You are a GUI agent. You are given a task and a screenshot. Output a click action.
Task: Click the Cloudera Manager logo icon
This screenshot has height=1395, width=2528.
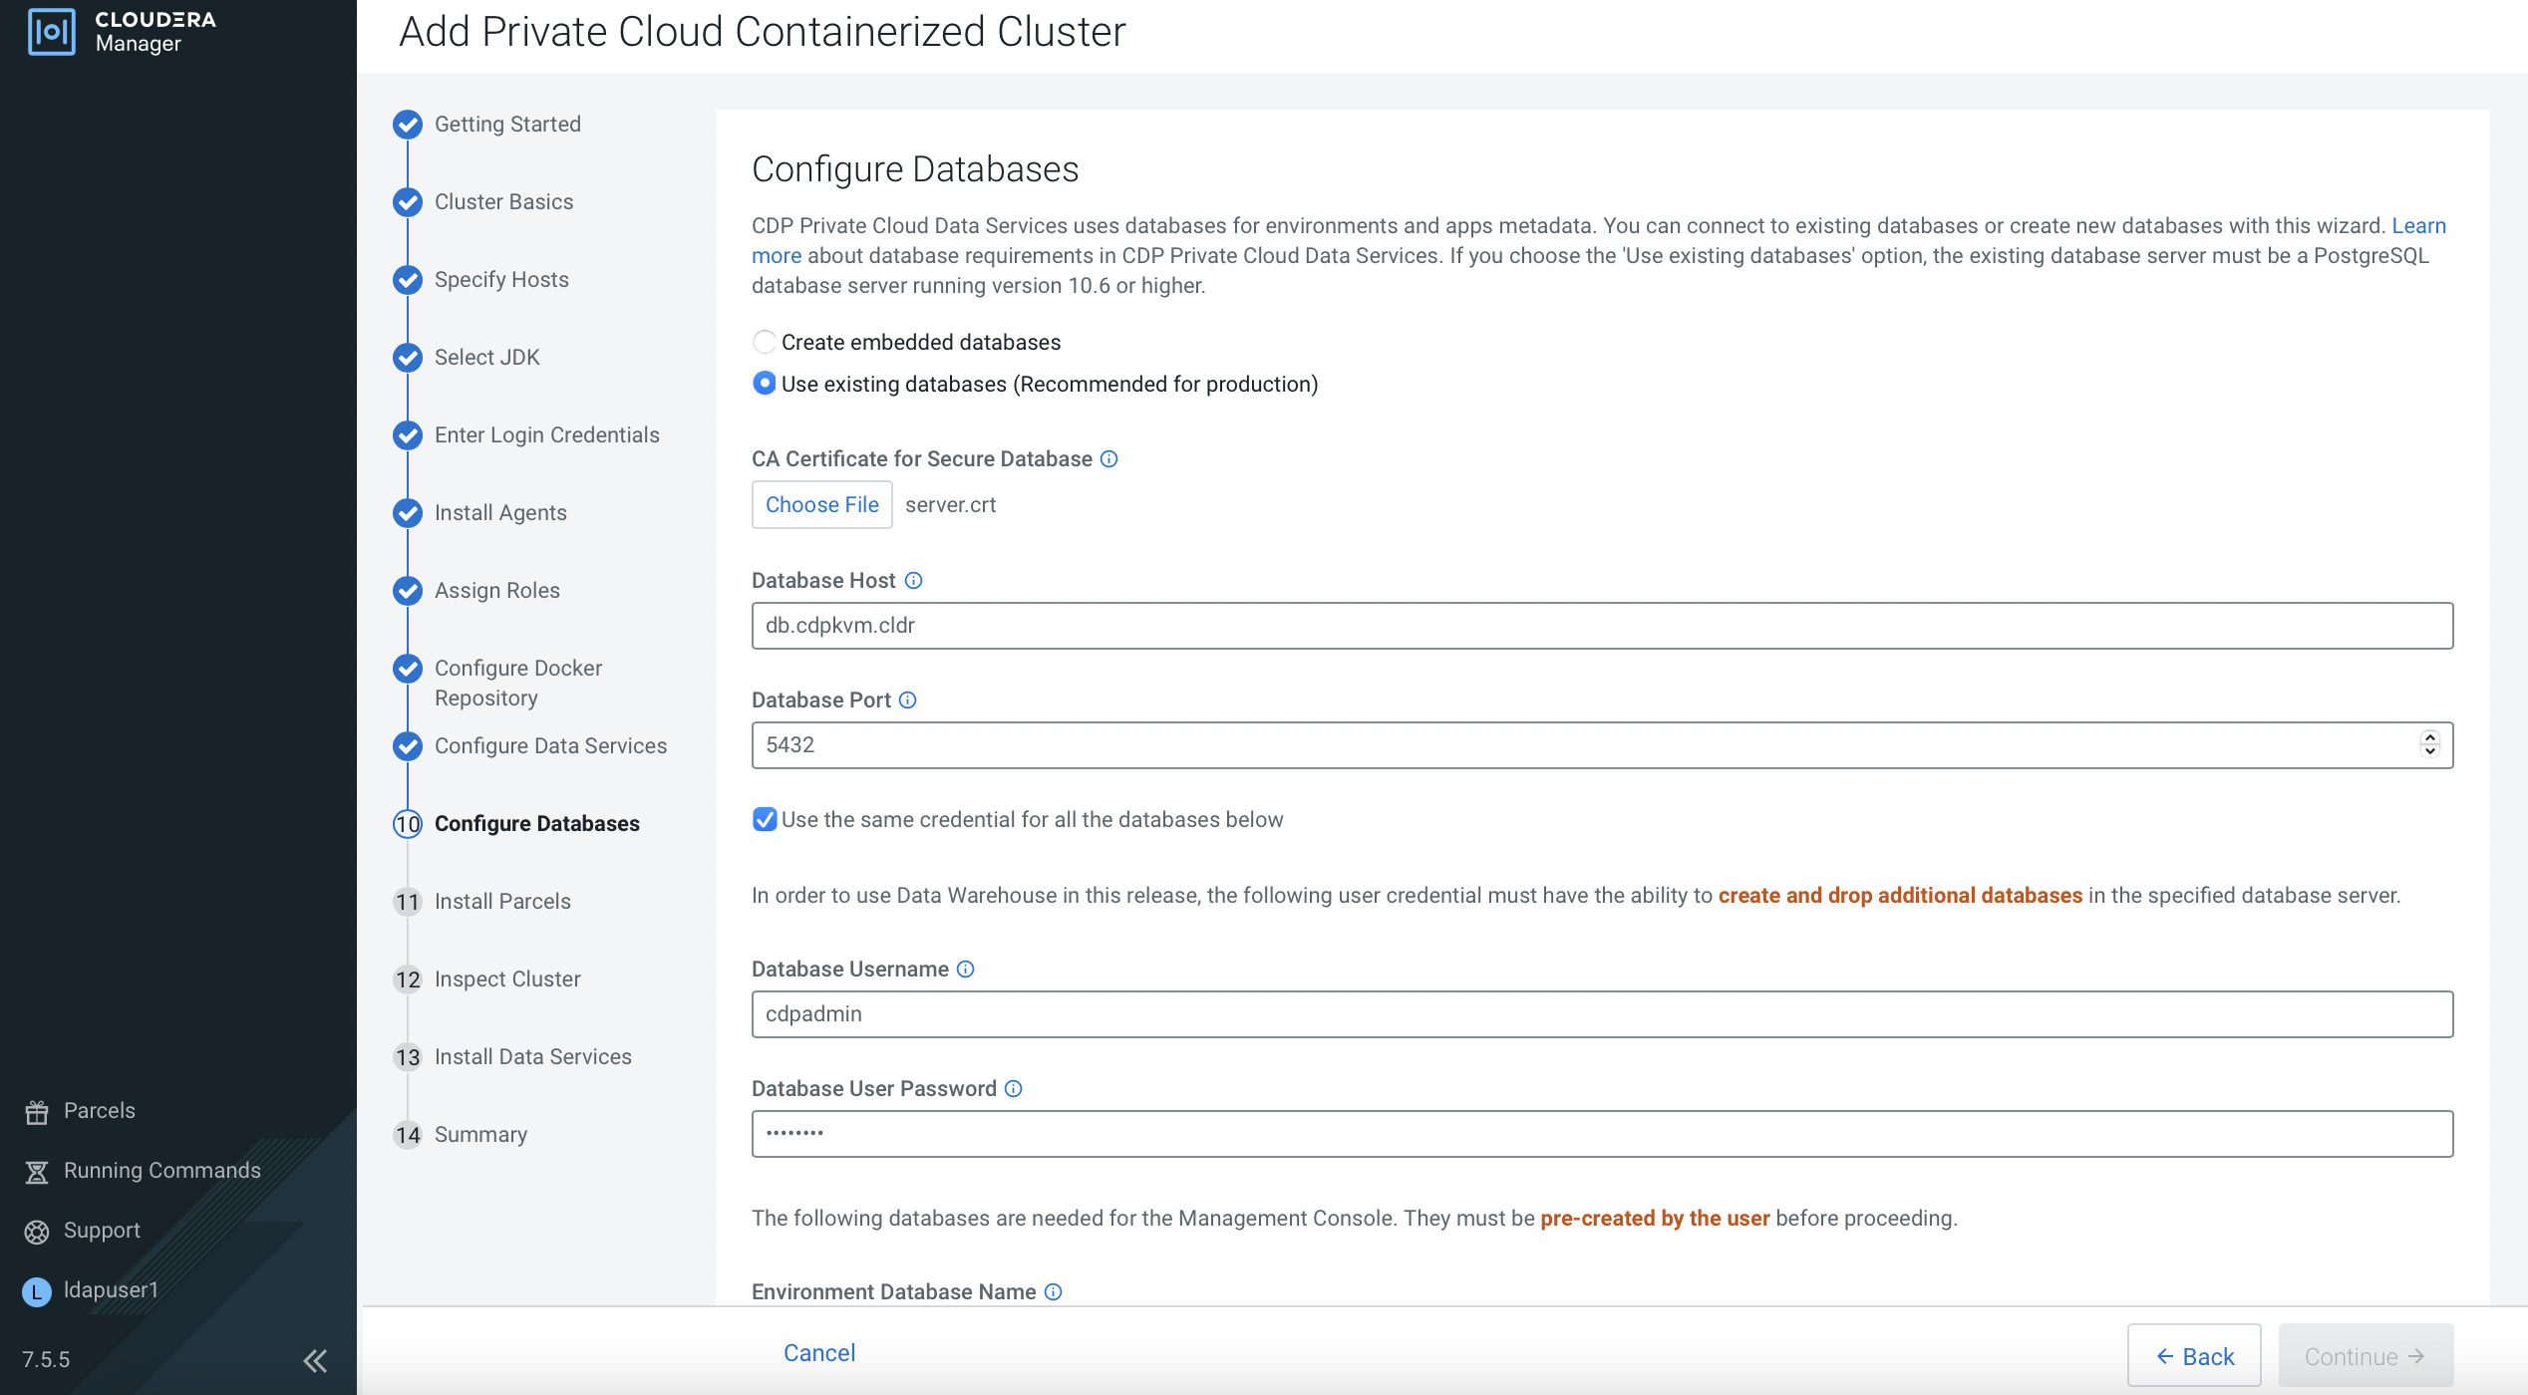52,31
